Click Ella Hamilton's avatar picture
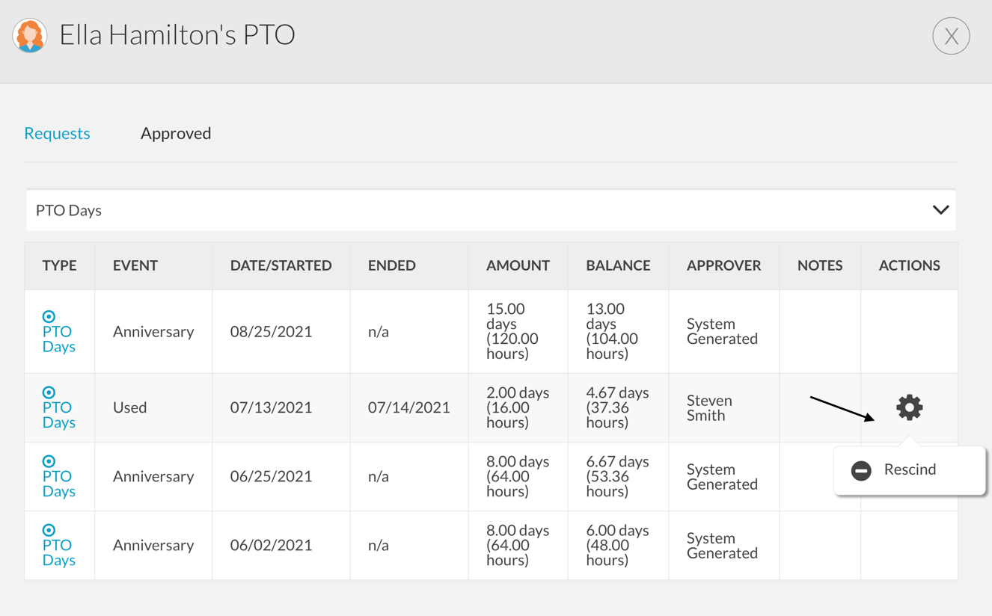This screenshot has height=616, width=992. (x=30, y=35)
